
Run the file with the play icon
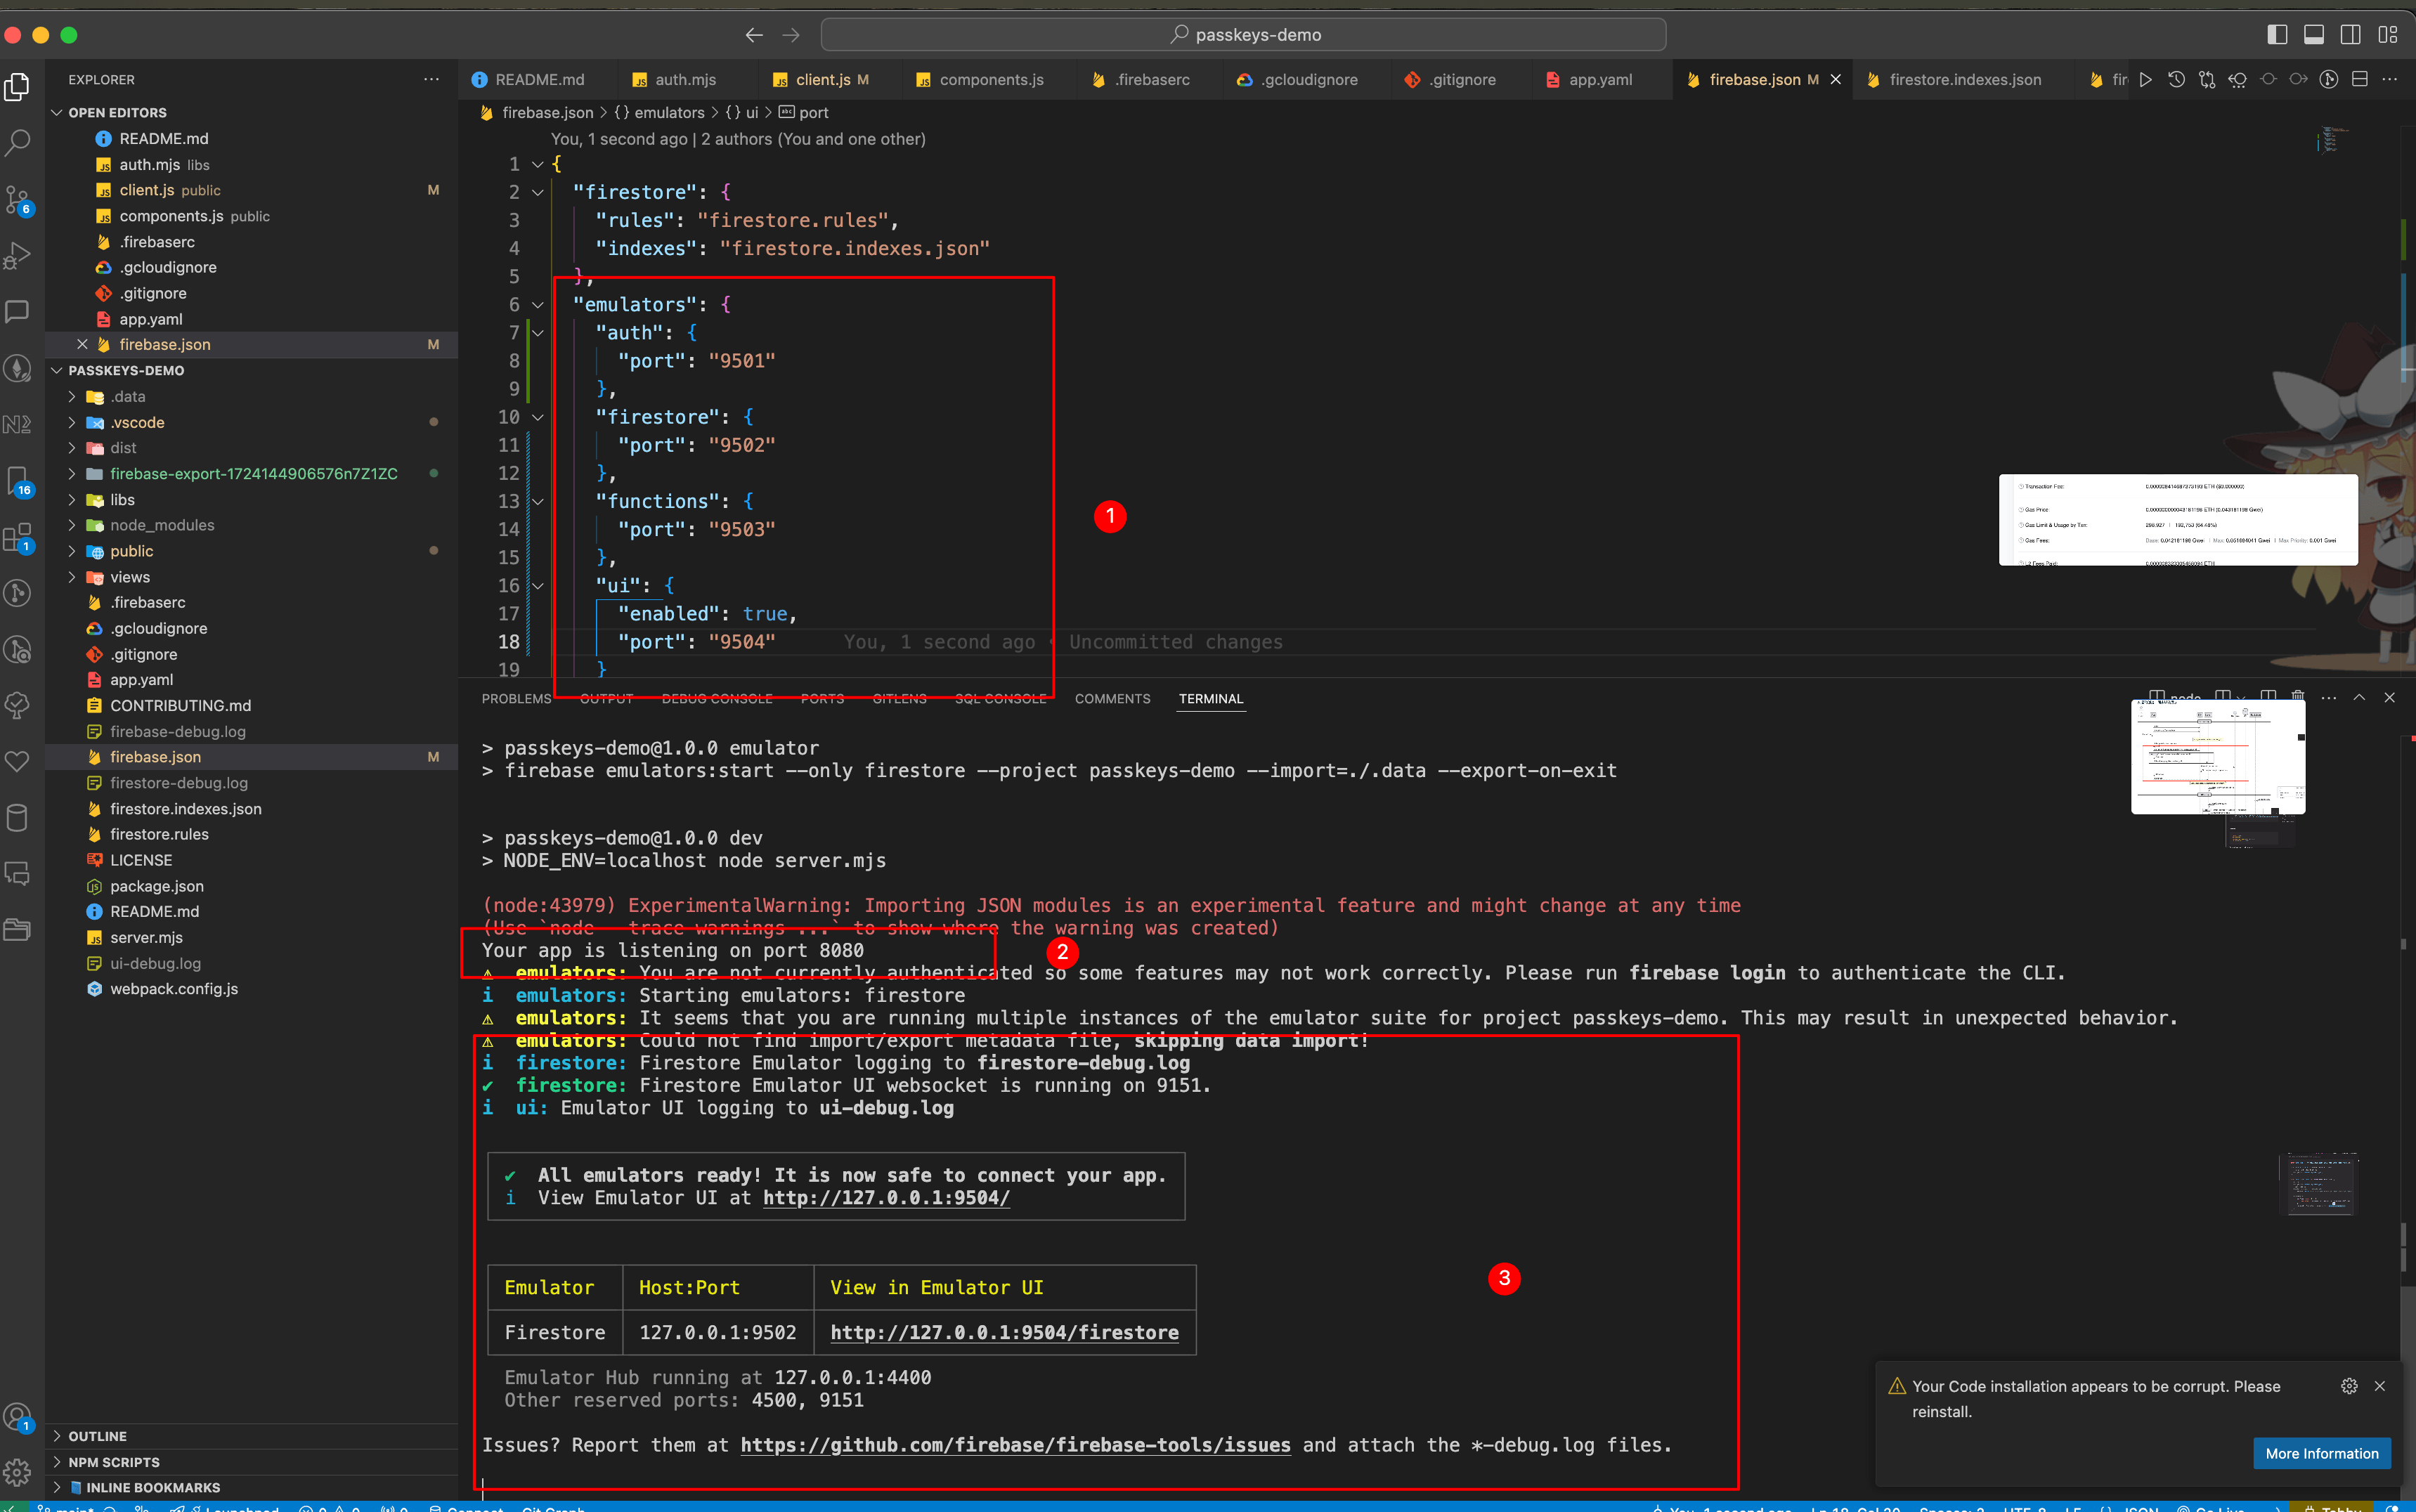[2145, 80]
